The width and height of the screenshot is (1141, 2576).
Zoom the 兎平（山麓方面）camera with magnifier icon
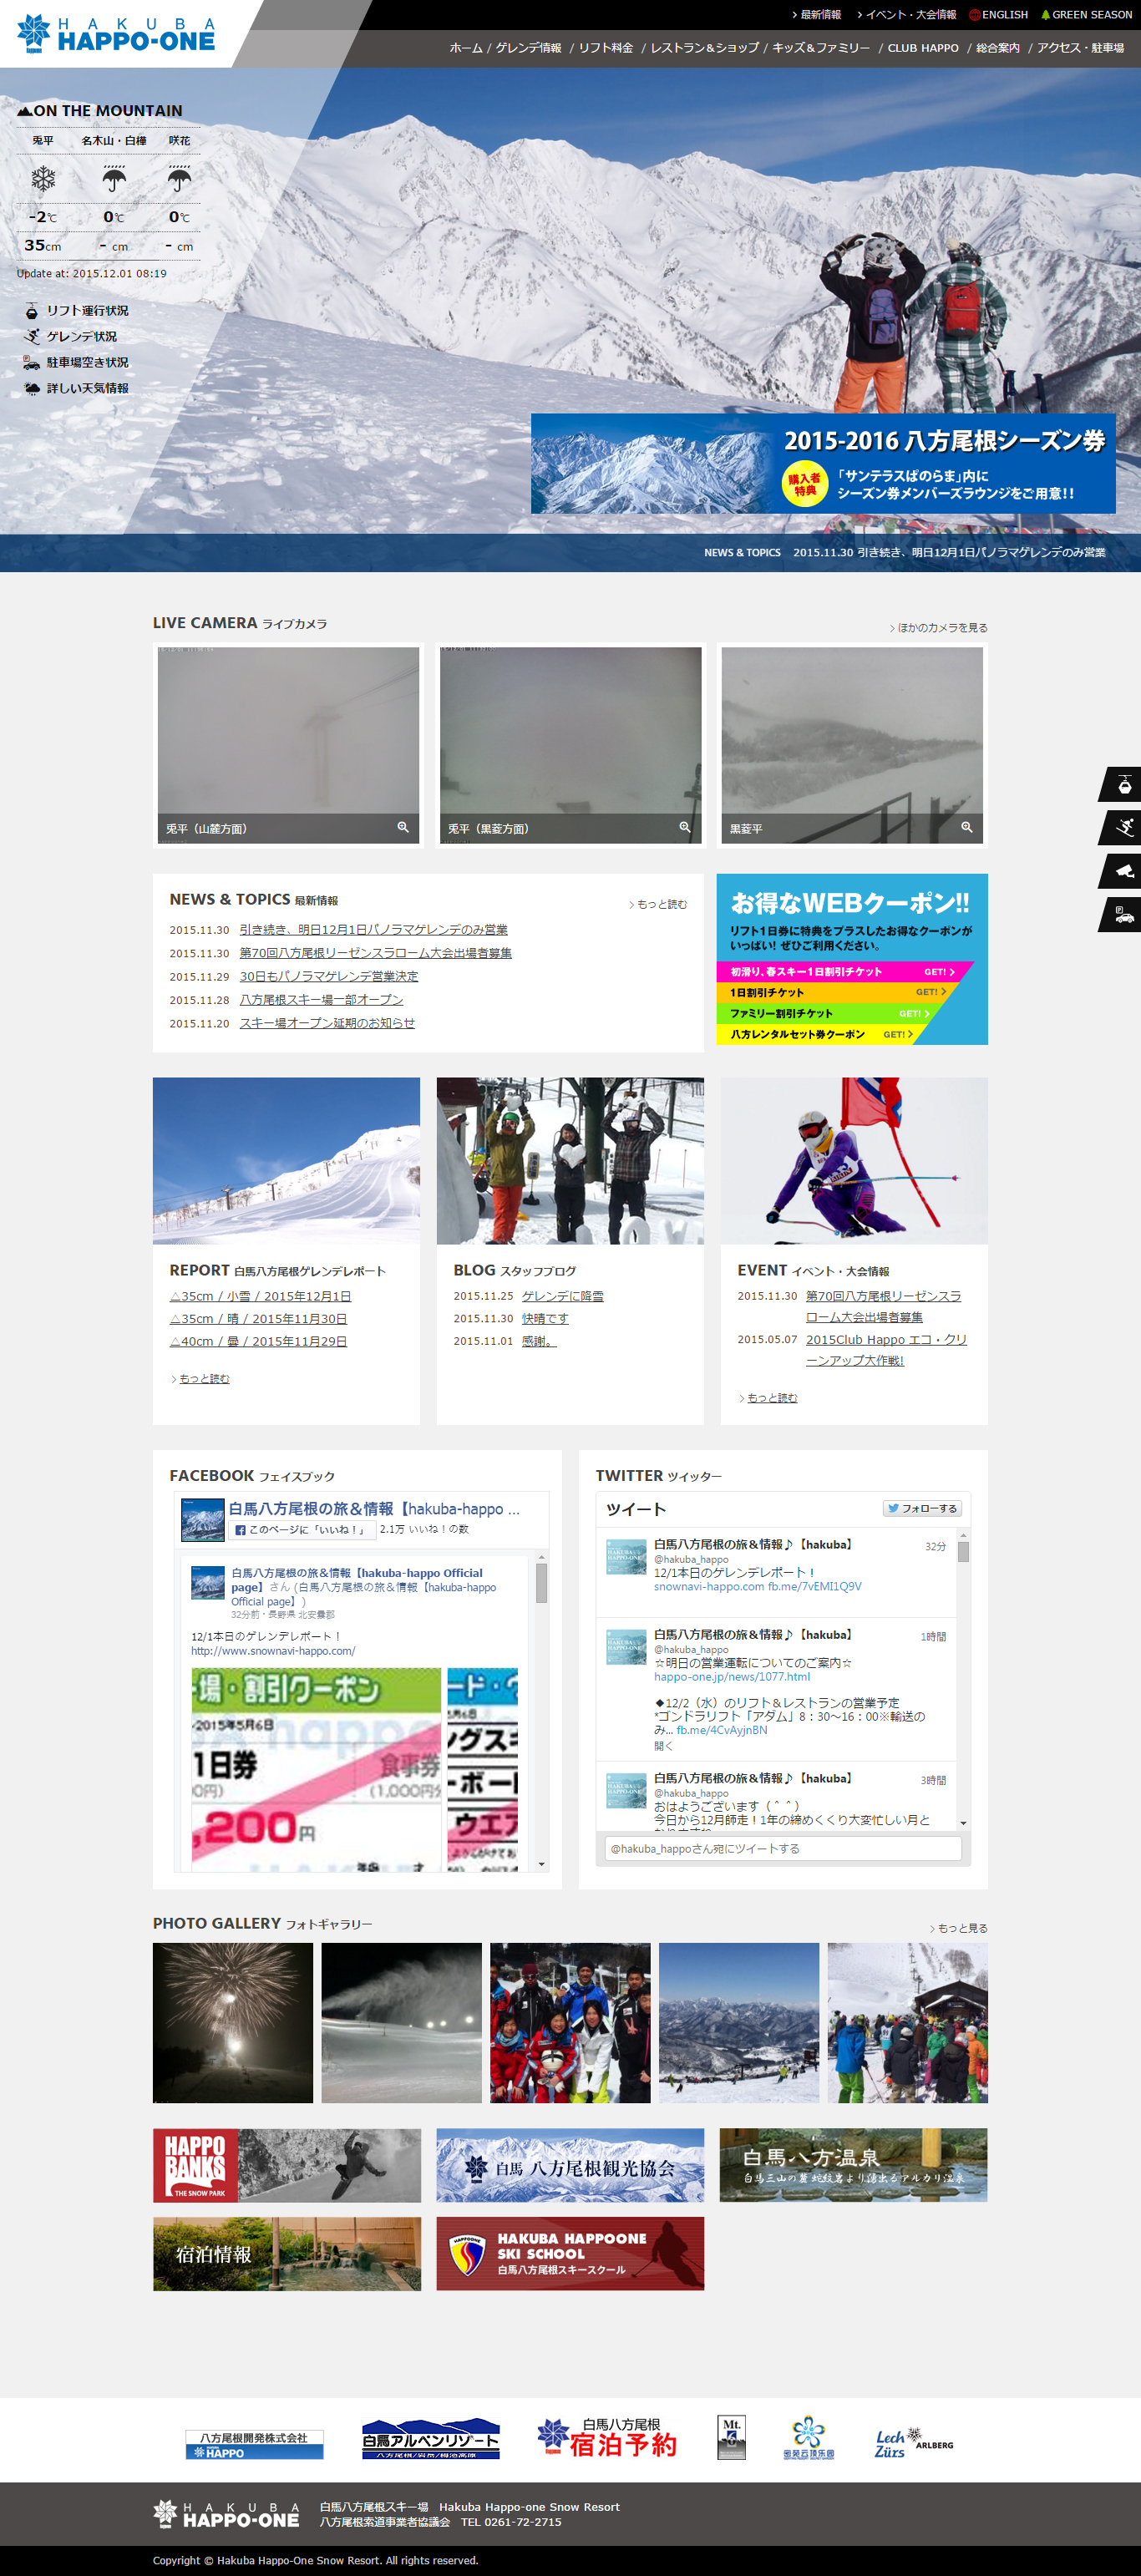pyautogui.click(x=403, y=827)
